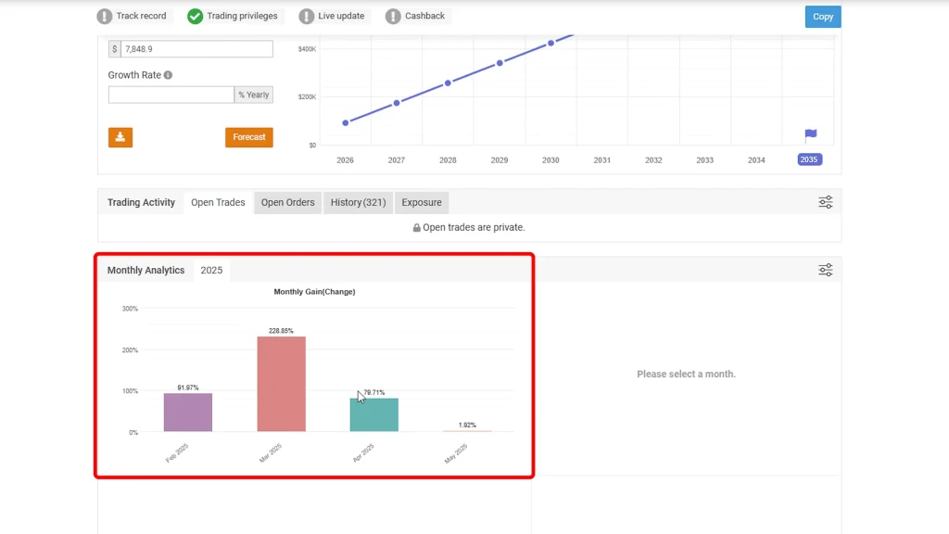Open Monthly Analytics settings sliders icon
Image resolution: width=949 pixels, height=534 pixels.
[x=825, y=270]
